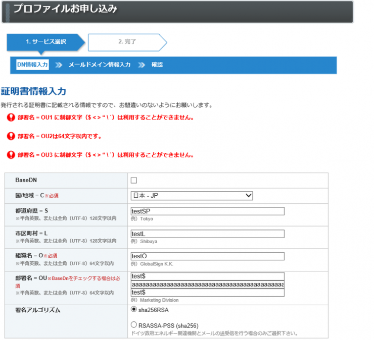Select the RSASSA-PSS (sha256) radio button
This screenshot has height=340, width=374.
click(x=134, y=325)
